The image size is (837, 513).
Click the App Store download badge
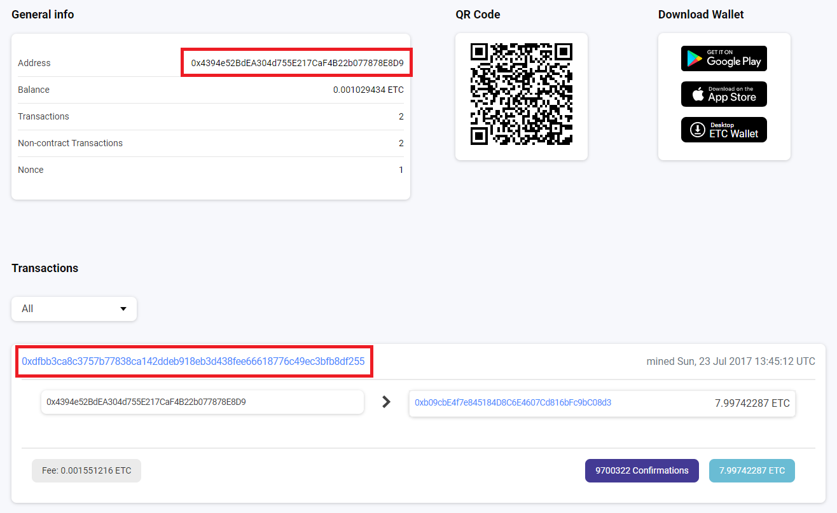[x=724, y=94]
